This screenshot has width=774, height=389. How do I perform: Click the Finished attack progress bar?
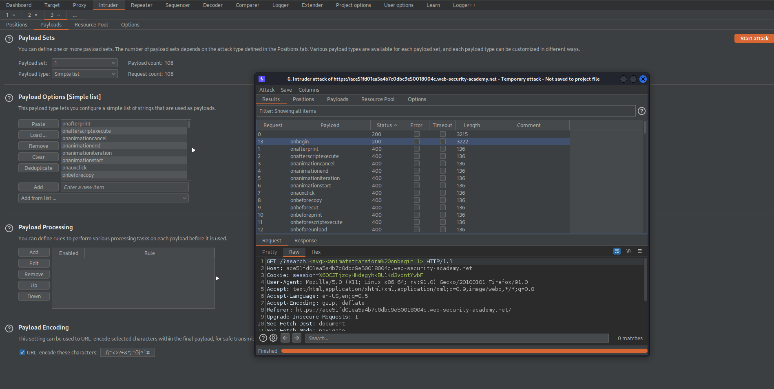coord(464,351)
